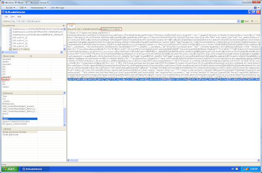Click the References vertical scrollbar thumb
The width and height of the screenshot is (262, 173).
coord(65,115)
